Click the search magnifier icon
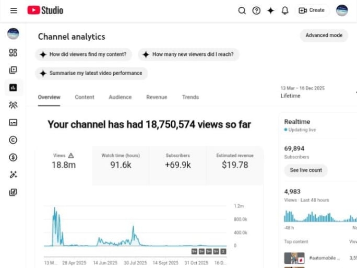 click(242, 10)
